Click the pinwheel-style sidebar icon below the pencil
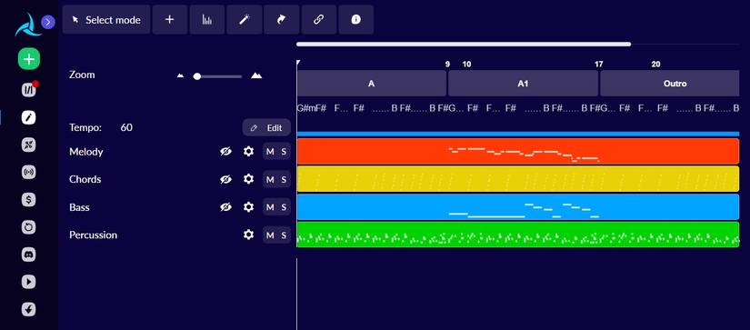Viewport: 750px width, 330px height. [29, 145]
